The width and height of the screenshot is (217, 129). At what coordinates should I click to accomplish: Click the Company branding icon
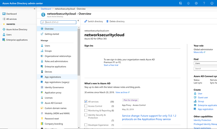pos(42,124)
